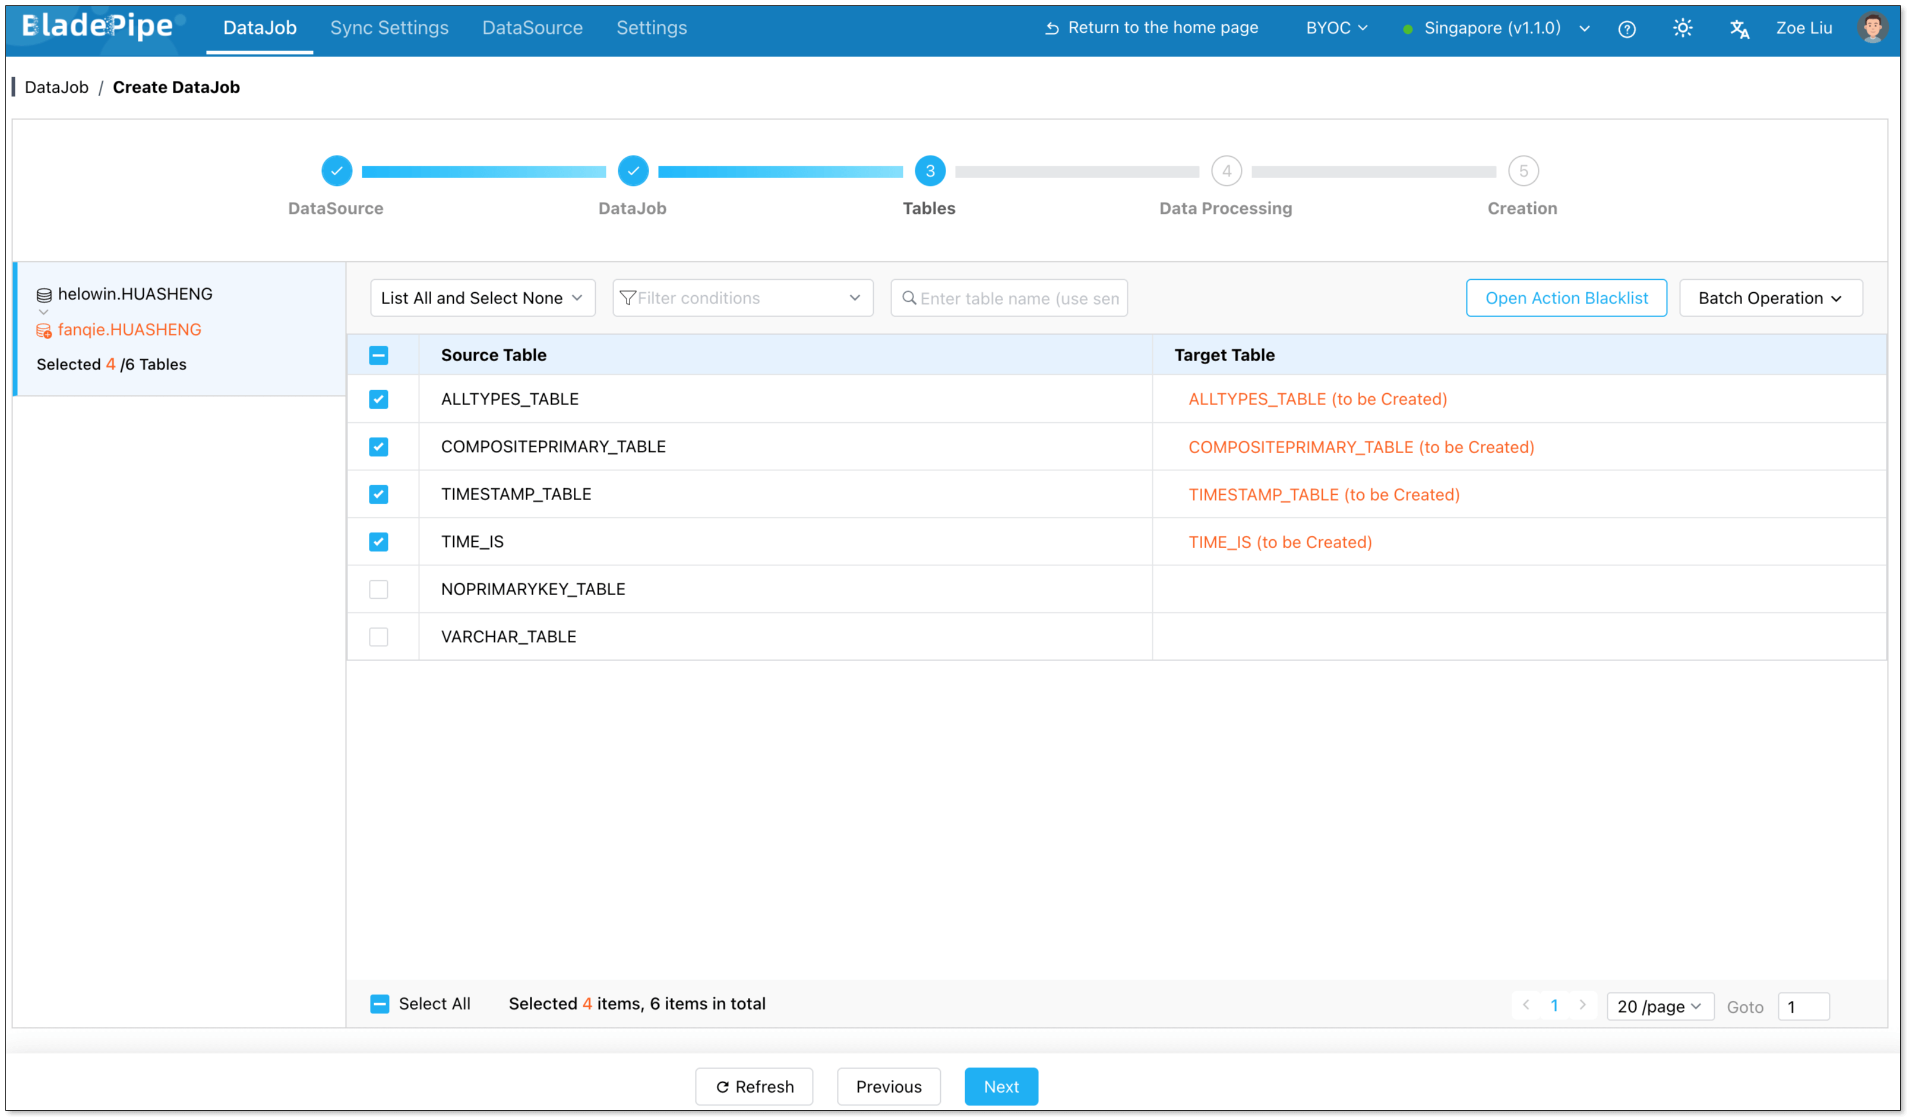The image size is (1909, 1119).
Task: Check the NOPRIMARYKEY_TABLE checkbox
Action: pos(379,589)
